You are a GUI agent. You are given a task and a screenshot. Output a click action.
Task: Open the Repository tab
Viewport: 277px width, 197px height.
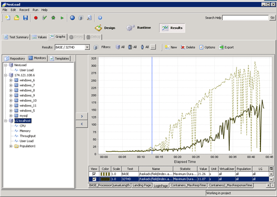click(14, 58)
